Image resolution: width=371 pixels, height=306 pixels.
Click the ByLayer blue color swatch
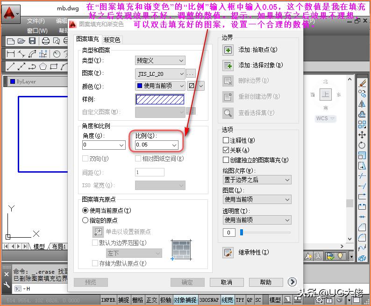coord(13,81)
